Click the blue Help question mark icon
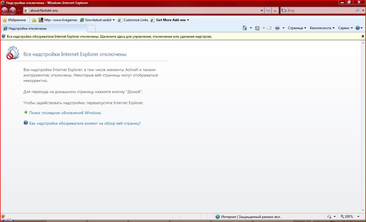 click(358, 28)
